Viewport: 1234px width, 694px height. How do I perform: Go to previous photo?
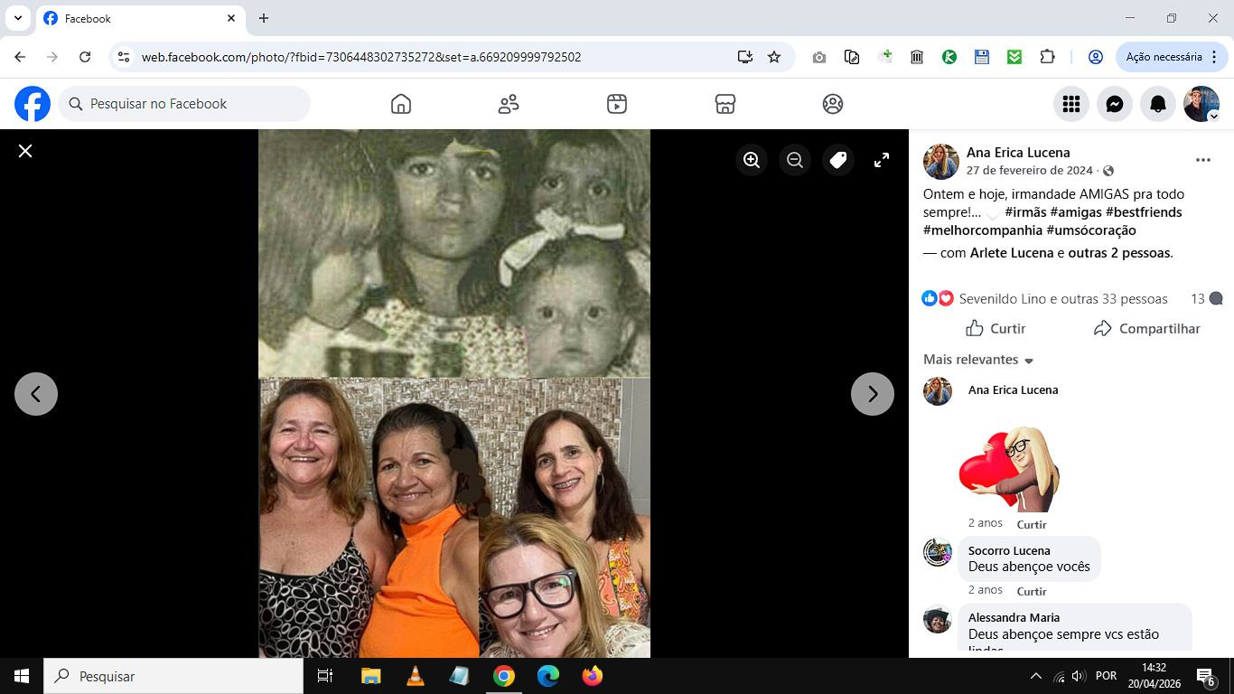pyautogui.click(x=36, y=394)
